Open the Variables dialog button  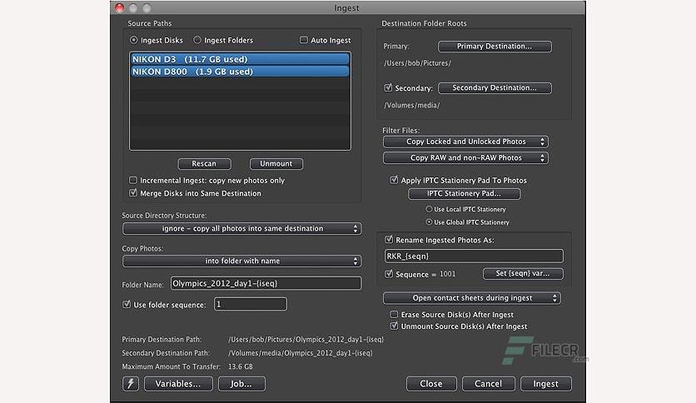(178, 384)
